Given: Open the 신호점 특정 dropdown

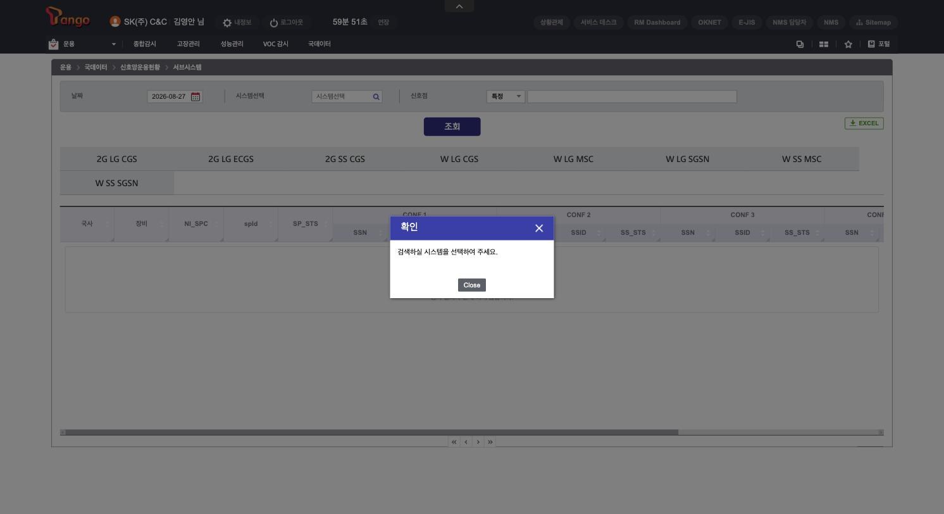Looking at the screenshot, I should (x=506, y=96).
